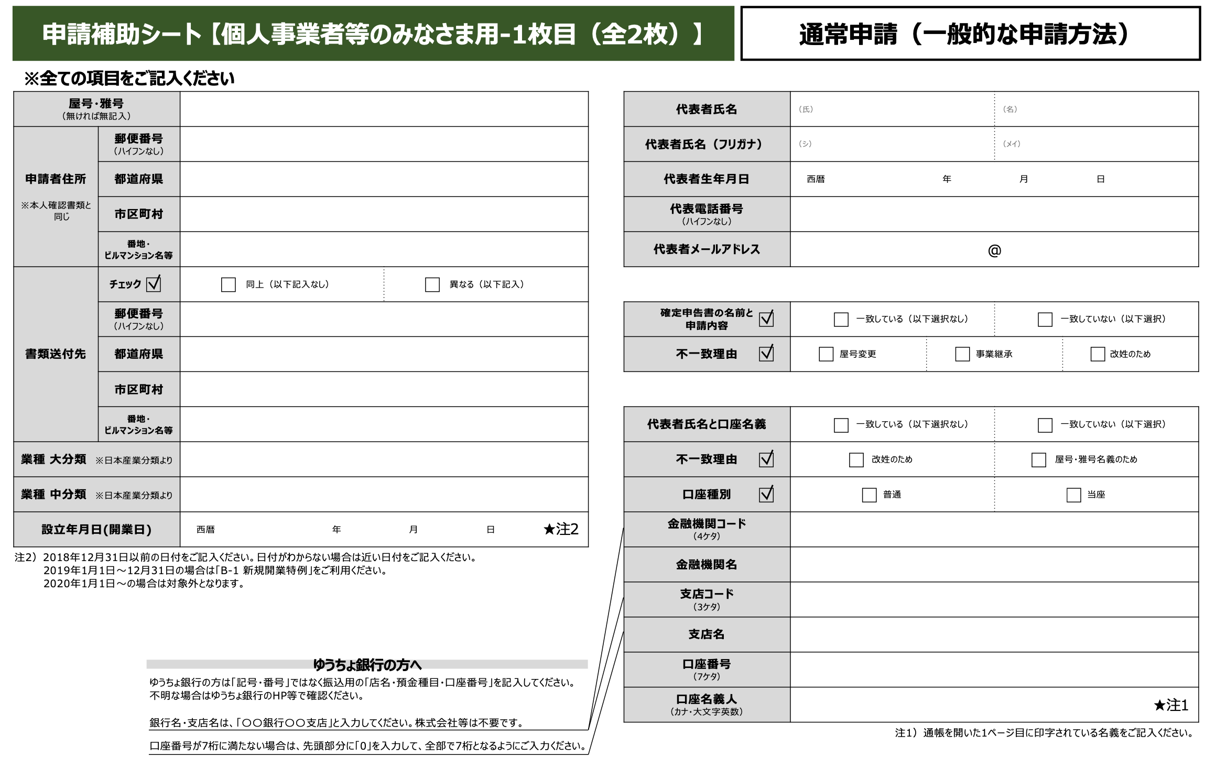Image resolution: width=1216 pixels, height=768 pixels.
Task: Check 一致していない in the 代表者氏名と口座名義 row
Action: click(1045, 425)
